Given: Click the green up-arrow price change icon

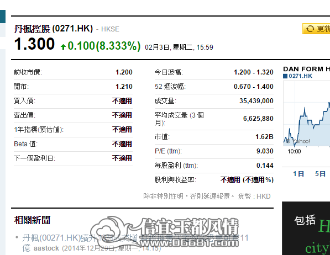Looking at the screenshot, I should click(63, 47).
